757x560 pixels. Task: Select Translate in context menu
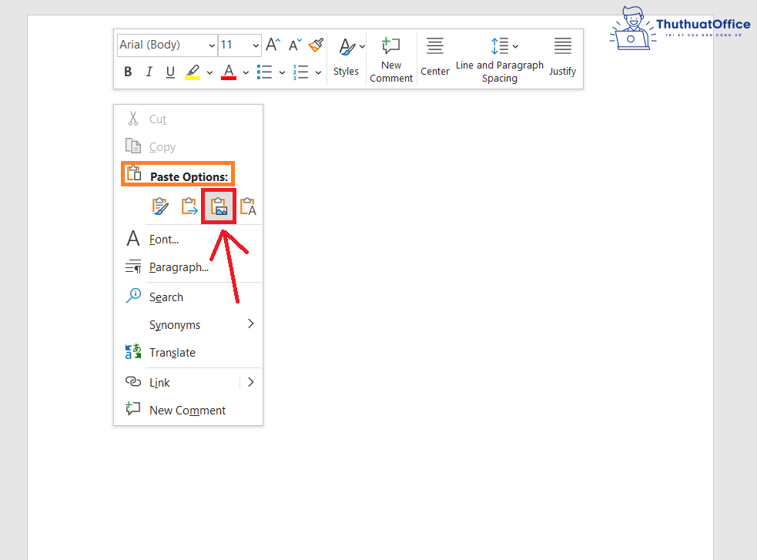tap(188, 353)
